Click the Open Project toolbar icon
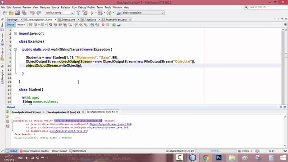The height and width of the screenshot is (162, 288). [18, 13]
